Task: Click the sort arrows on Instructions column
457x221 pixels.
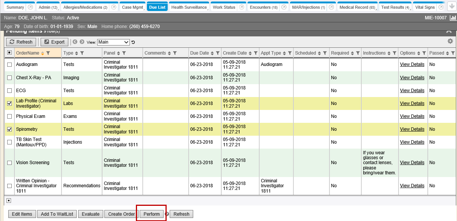Action: pyautogui.click(x=389, y=53)
